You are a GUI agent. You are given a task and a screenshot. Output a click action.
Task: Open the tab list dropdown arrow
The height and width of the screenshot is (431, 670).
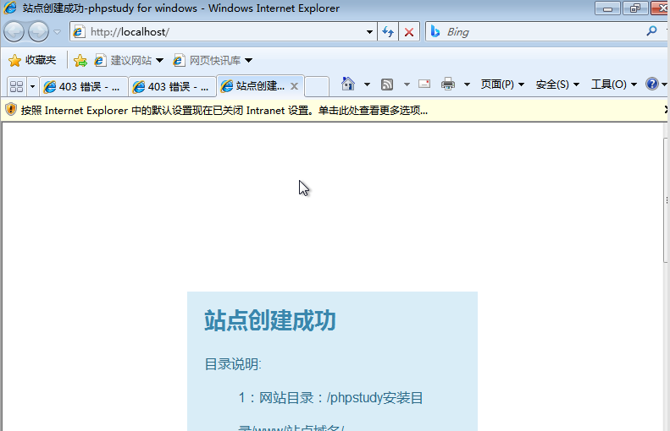[x=32, y=86]
